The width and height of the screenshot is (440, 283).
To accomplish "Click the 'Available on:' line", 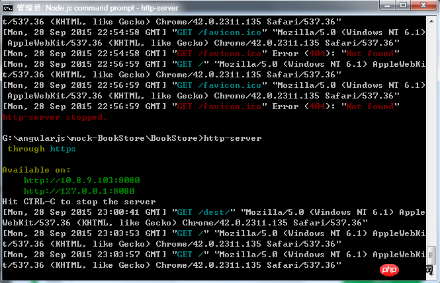I will (x=36, y=170).
